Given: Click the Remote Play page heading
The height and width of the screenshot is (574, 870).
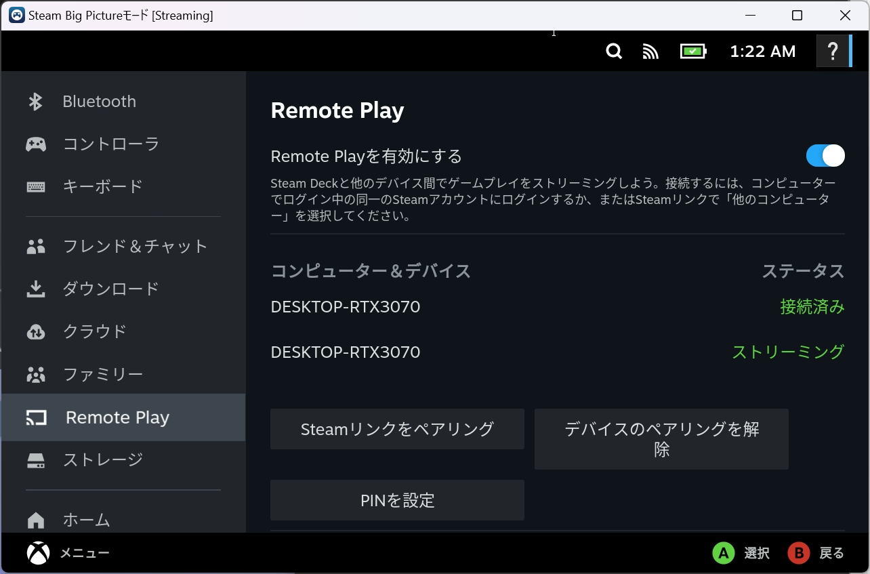Looking at the screenshot, I should click(x=337, y=111).
